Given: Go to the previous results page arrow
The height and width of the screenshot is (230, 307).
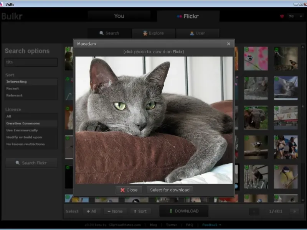Looking at the screenshot, I should pos(254,211).
